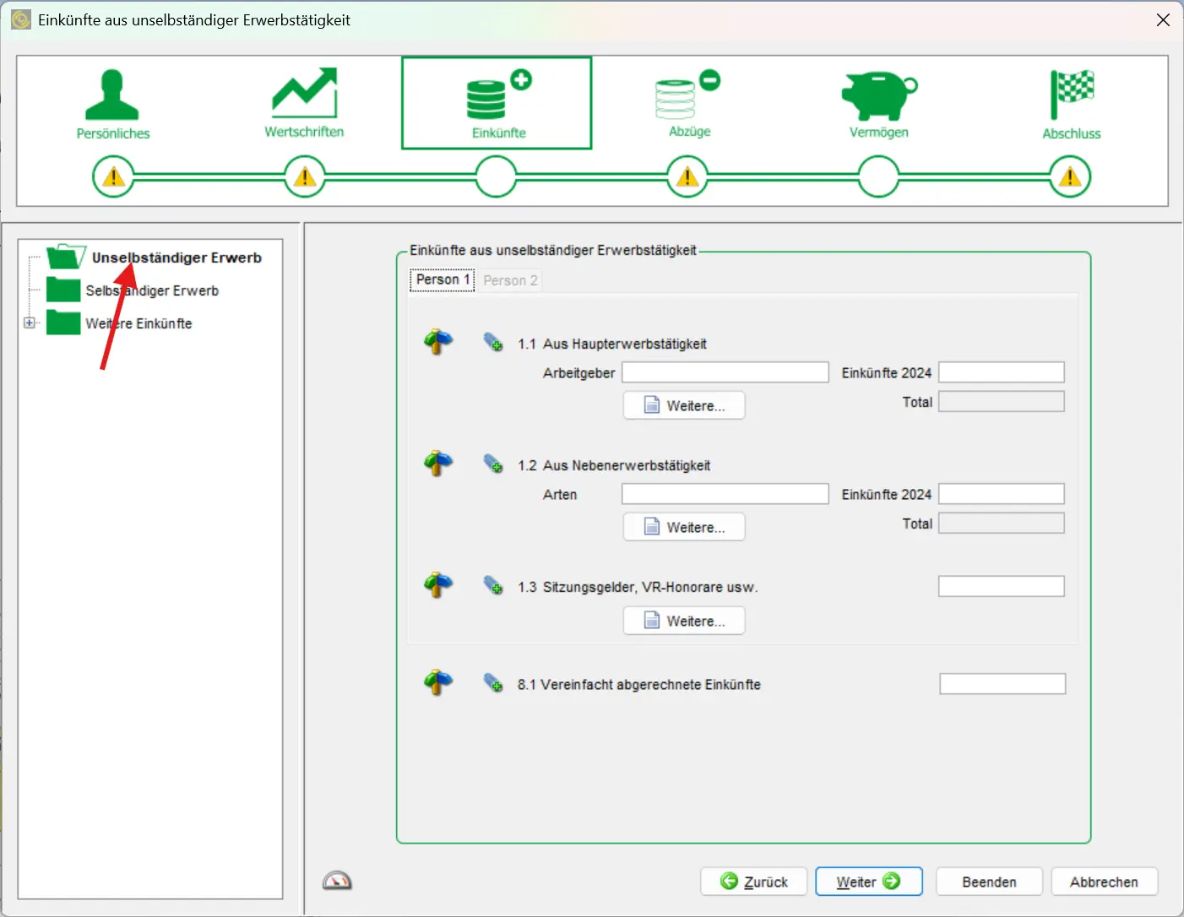1184x917 pixels.
Task: Click the tag icon beside Nebenerwerbstätigkeit
Action: click(493, 464)
